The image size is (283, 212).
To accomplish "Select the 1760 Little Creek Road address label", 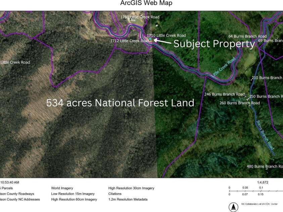I will coord(140,17).
